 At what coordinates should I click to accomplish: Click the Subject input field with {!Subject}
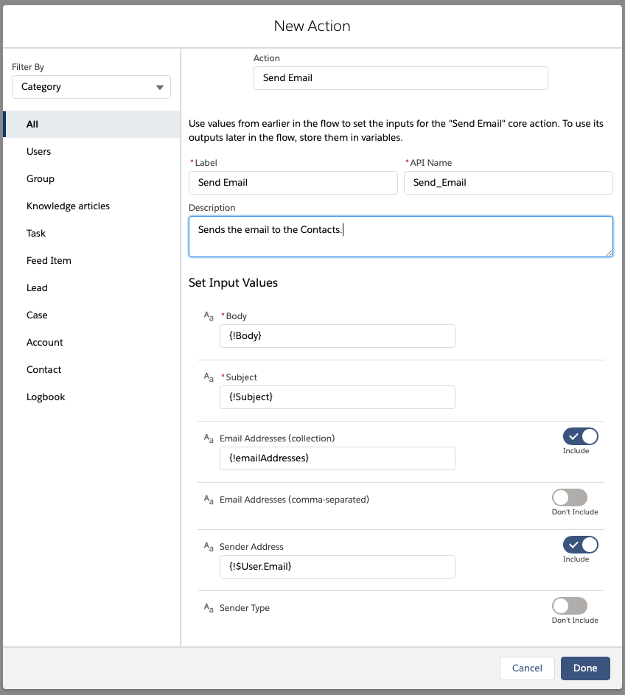click(x=338, y=397)
